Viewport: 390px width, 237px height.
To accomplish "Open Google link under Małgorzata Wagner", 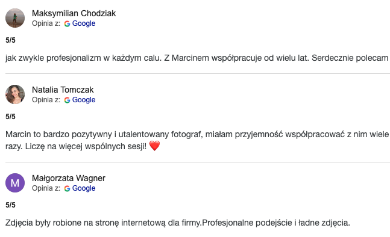I will (84, 188).
